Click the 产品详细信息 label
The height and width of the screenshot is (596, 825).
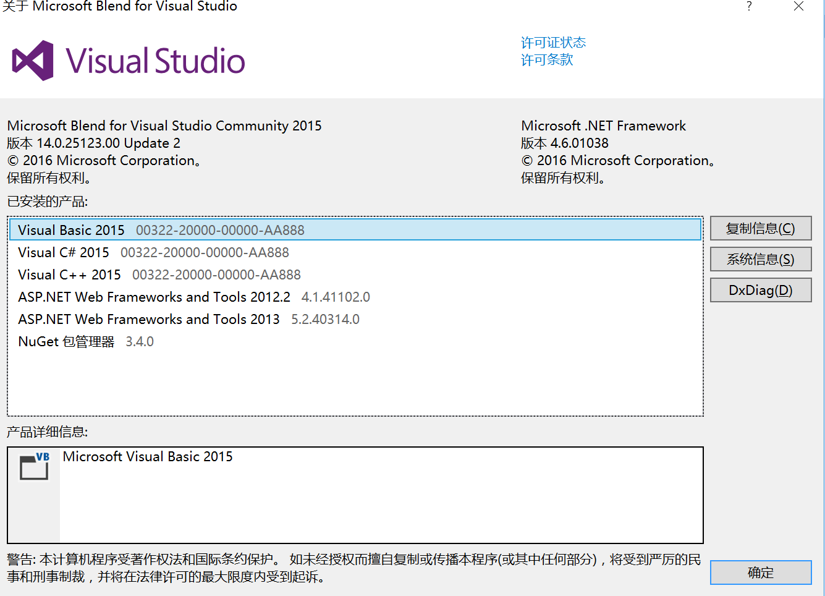coord(48,432)
